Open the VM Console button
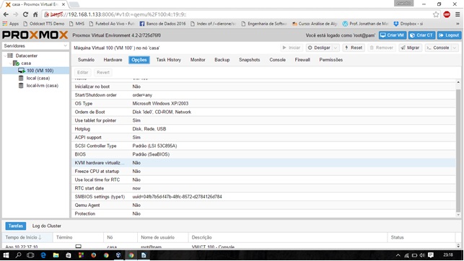Screen dimensions: 464x261 [438, 48]
